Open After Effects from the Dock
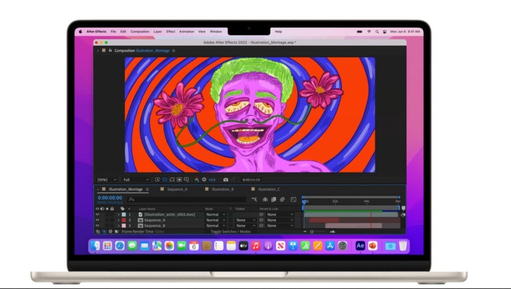Image resolution: width=511 pixels, height=289 pixels. 360,246
